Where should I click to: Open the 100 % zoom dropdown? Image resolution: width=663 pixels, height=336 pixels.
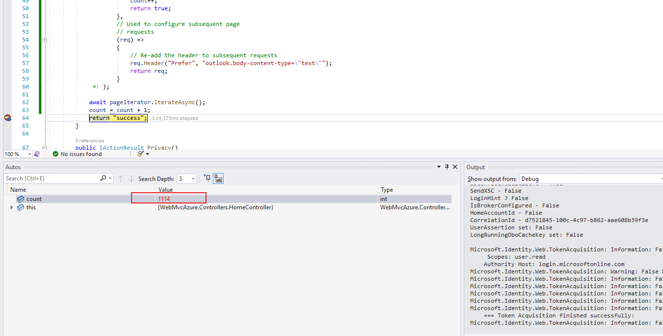[29, 154]
